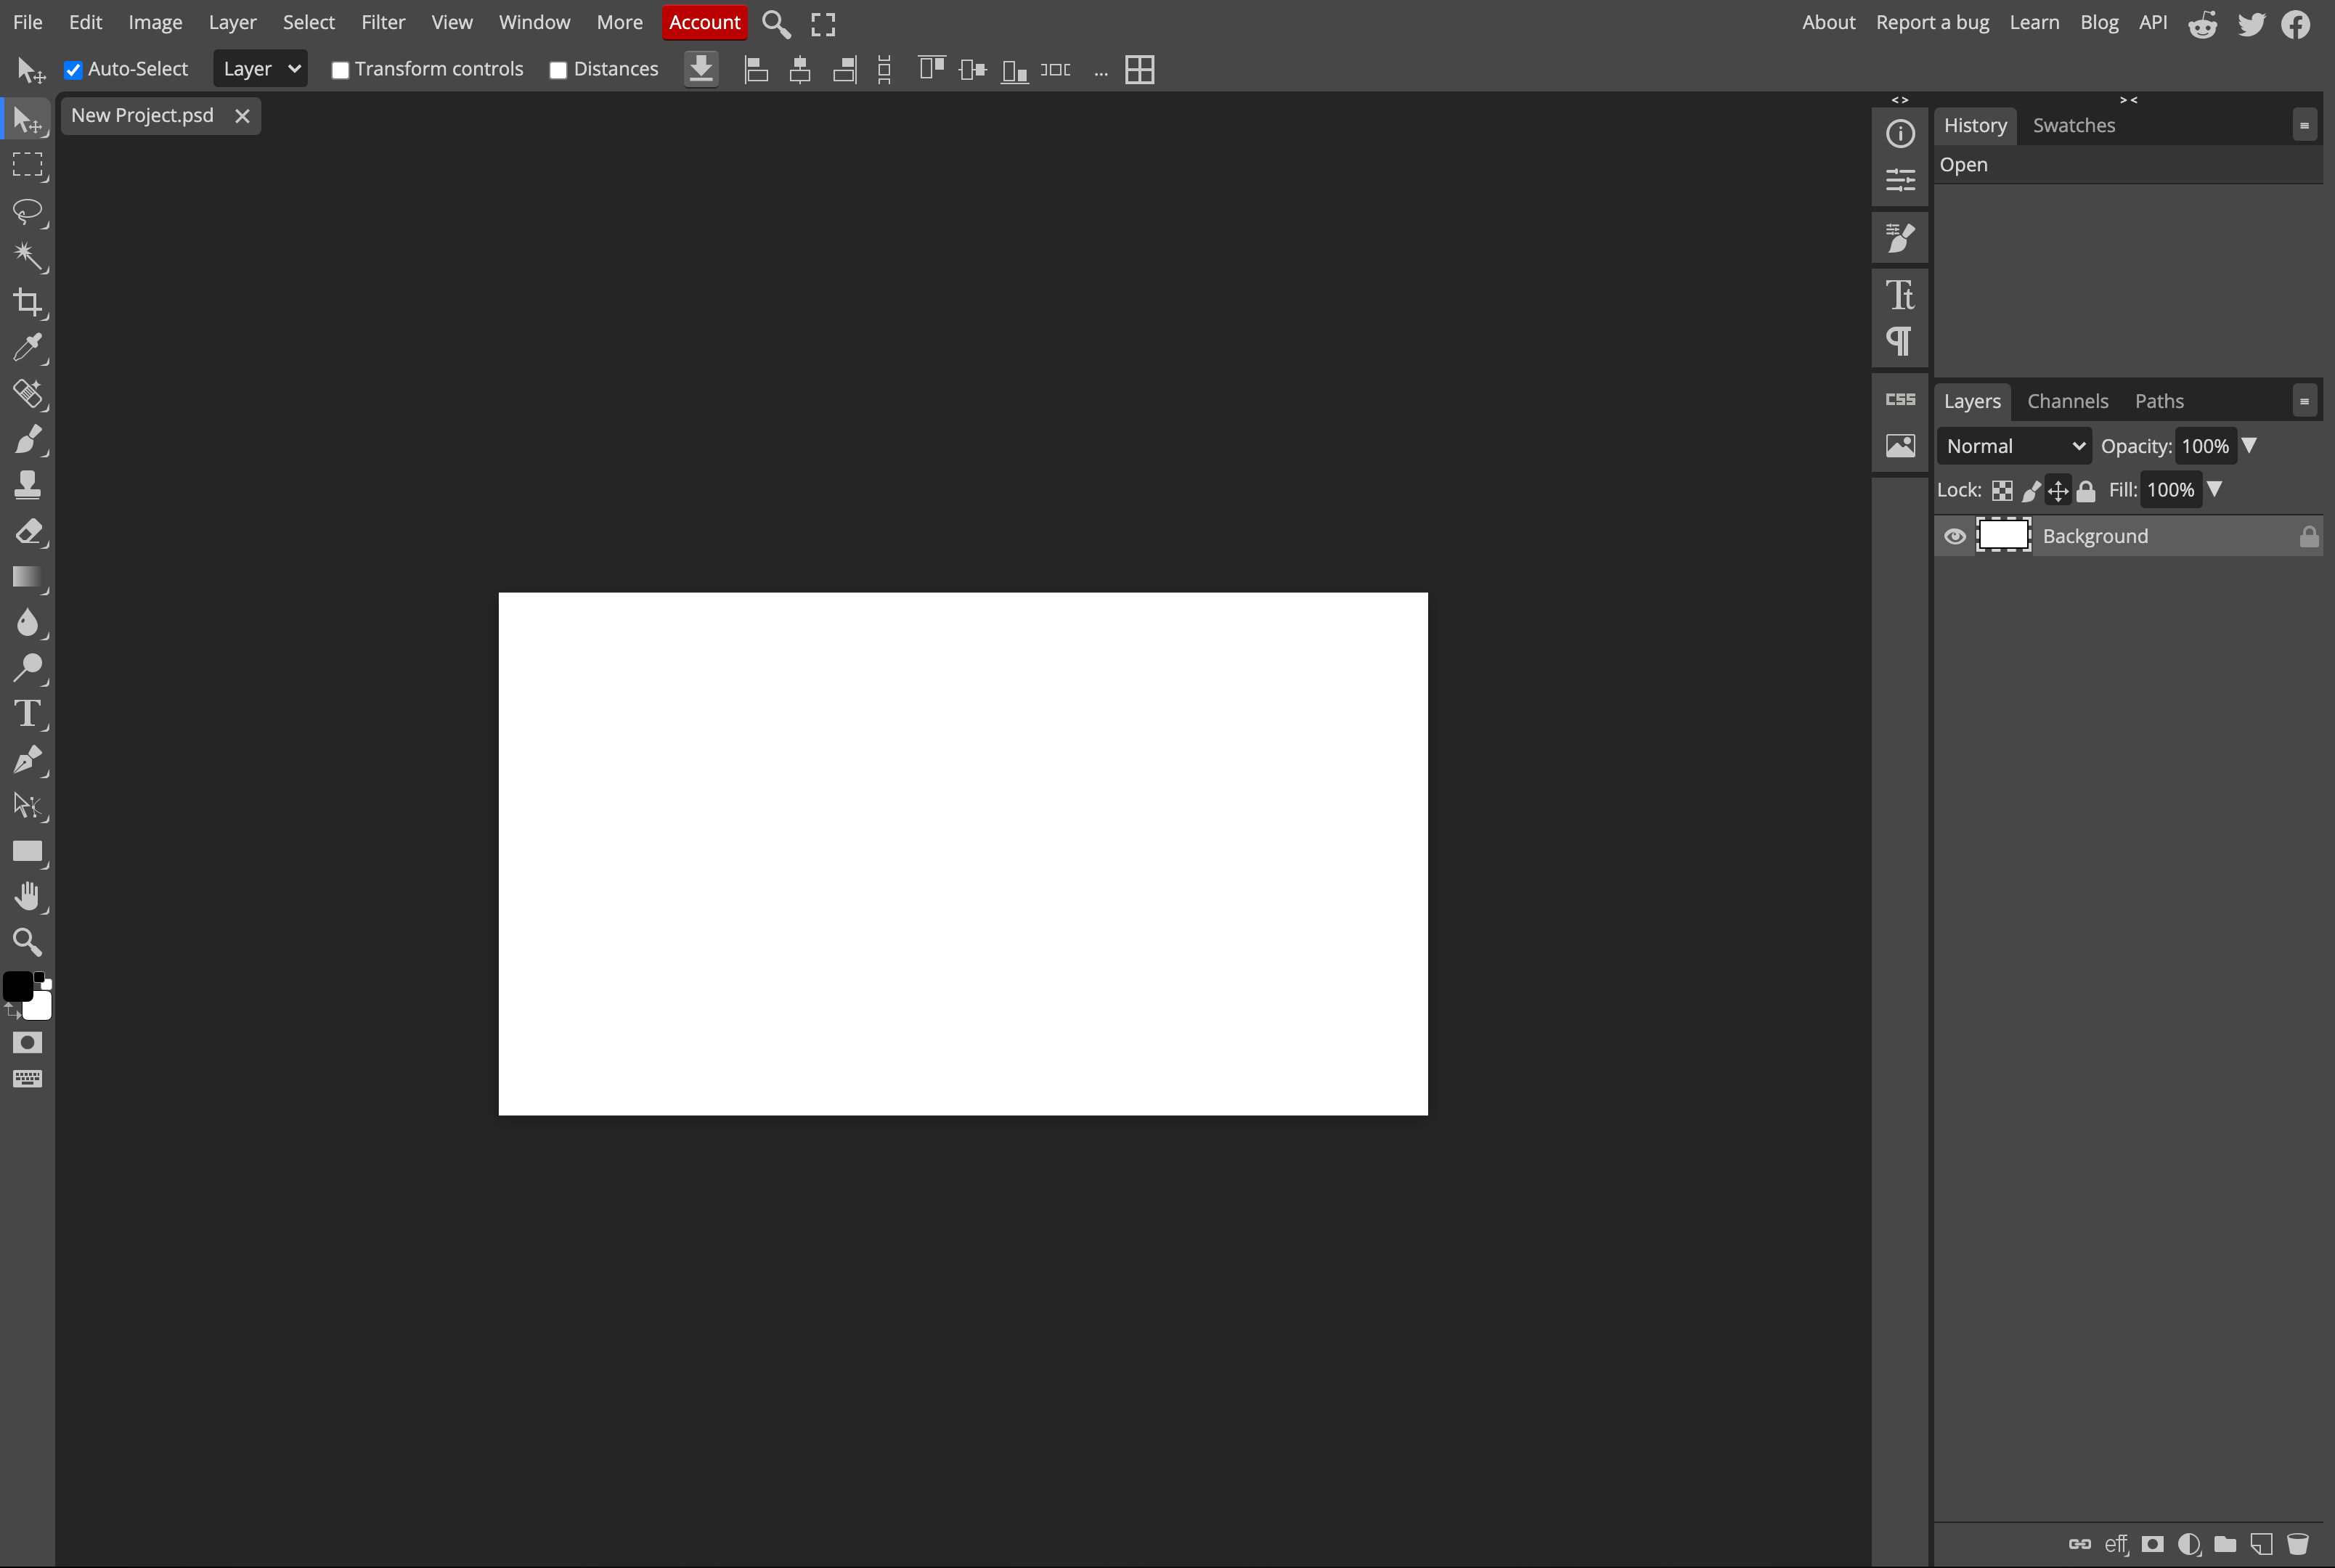Open the Image menu
This screenshot has width=2335, height=1568.
pyautogui.click(x=155, y=22)
